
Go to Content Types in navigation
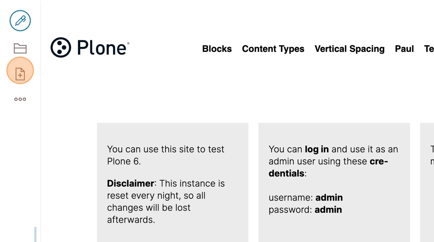(x=273, y=49)
